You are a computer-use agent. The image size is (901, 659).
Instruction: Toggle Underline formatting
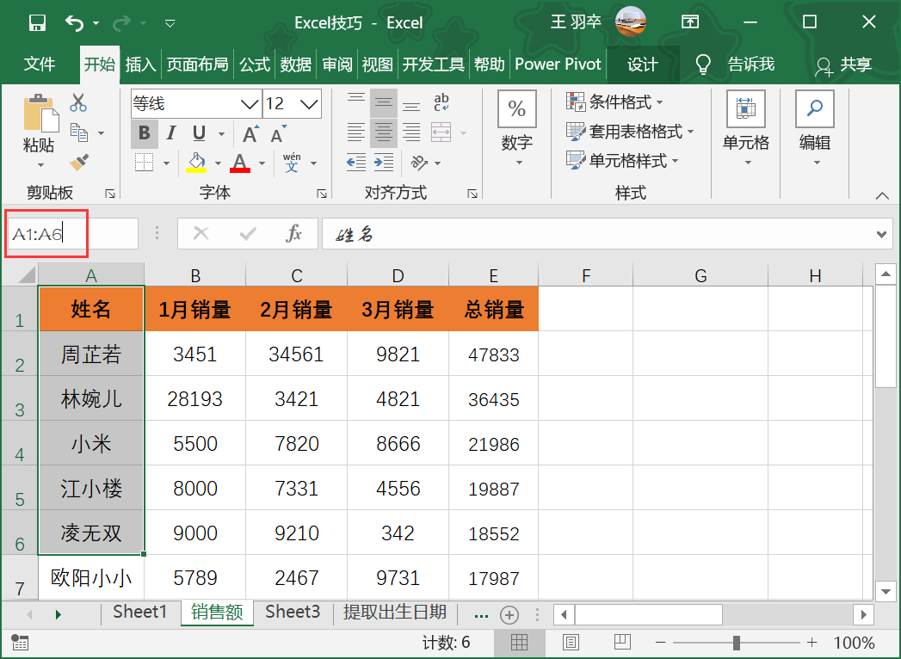[x=199, y=133]
